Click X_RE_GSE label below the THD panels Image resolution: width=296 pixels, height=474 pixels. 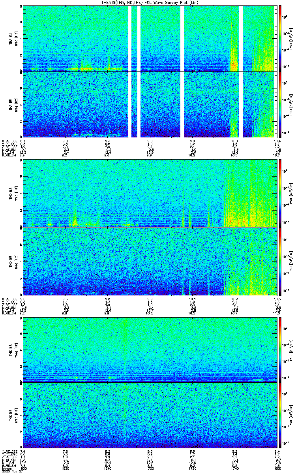[x=9, y=299]
